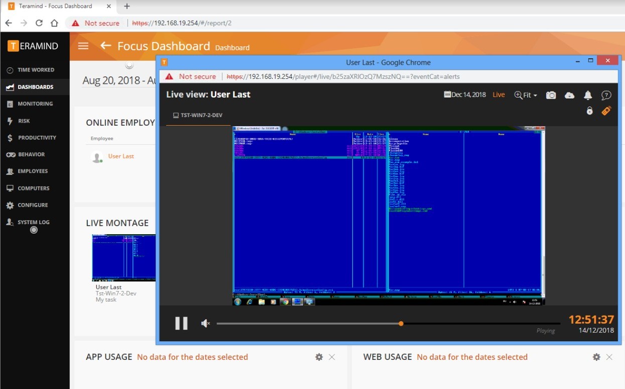Pause the live view playback

(181, 323)
